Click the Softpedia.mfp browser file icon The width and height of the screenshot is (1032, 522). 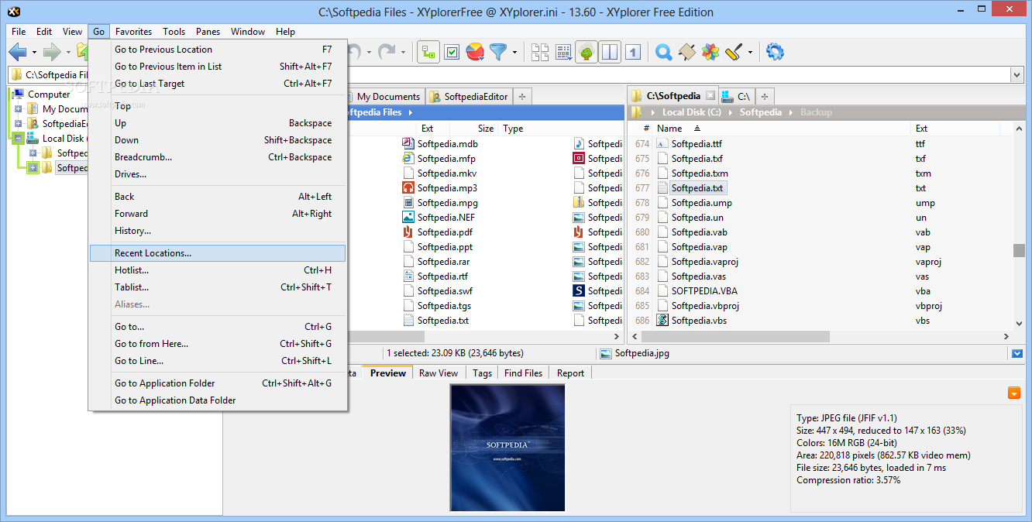coord(408,159)
